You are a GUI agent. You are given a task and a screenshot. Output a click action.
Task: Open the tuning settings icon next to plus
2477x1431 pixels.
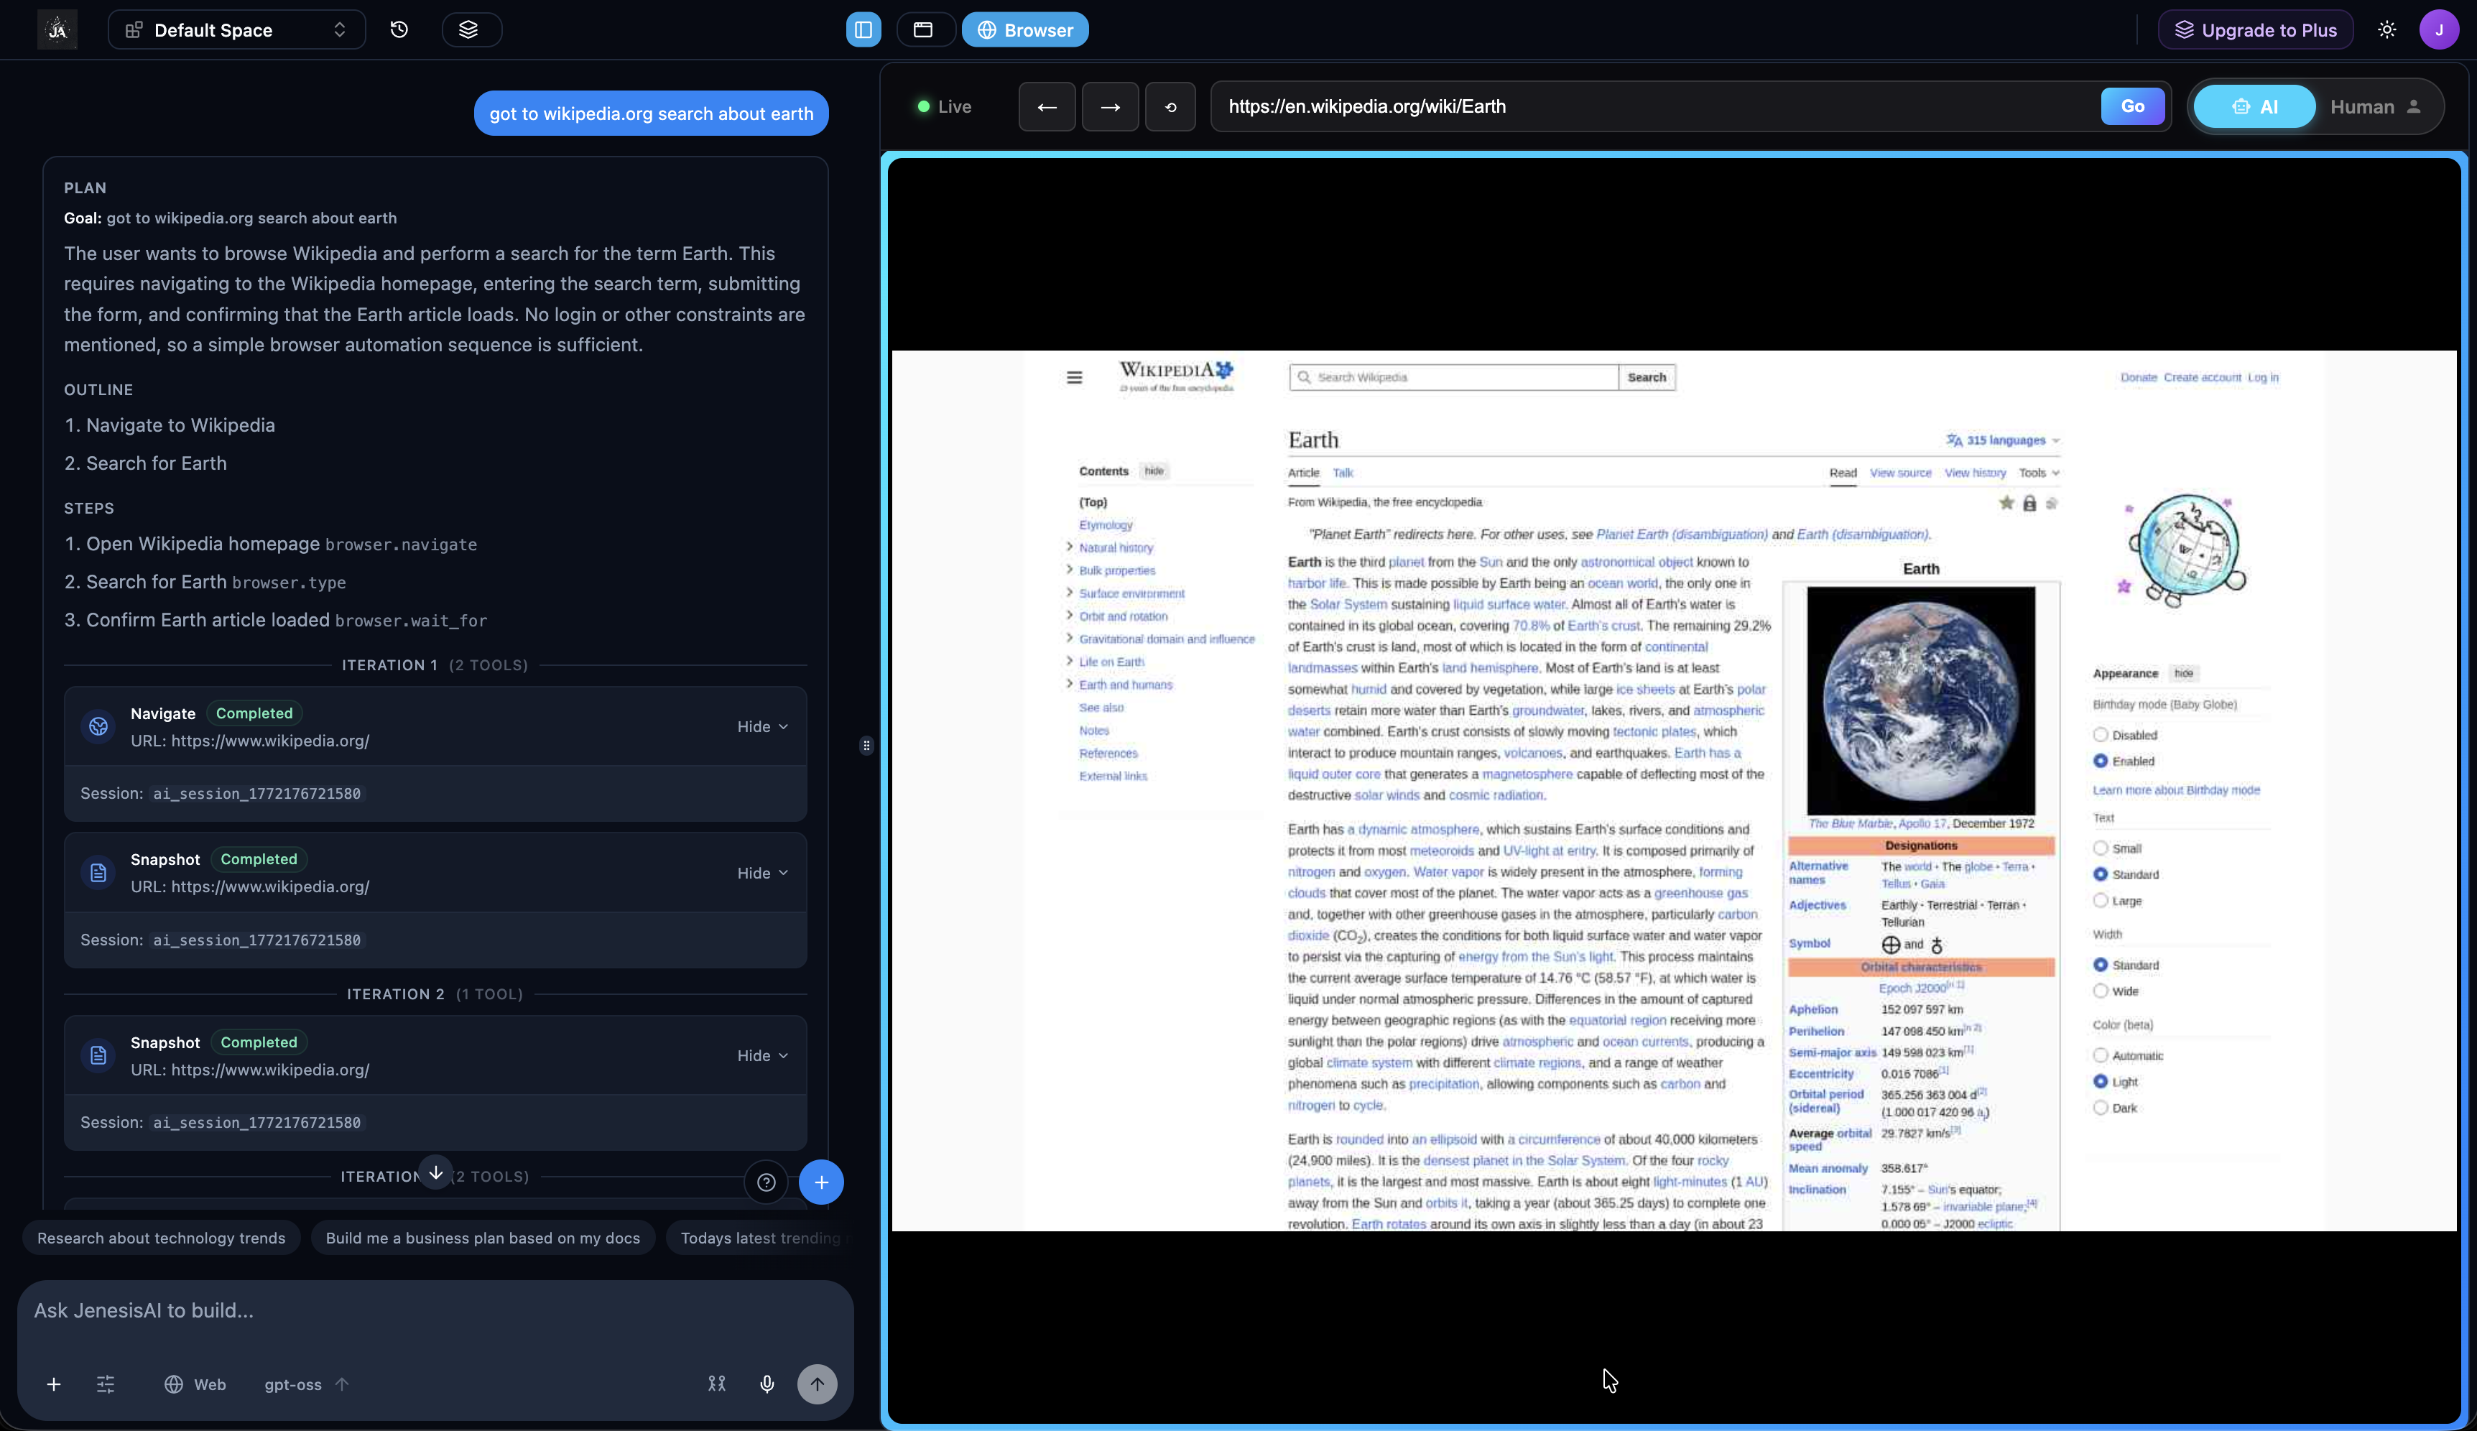pos(105,1384)
